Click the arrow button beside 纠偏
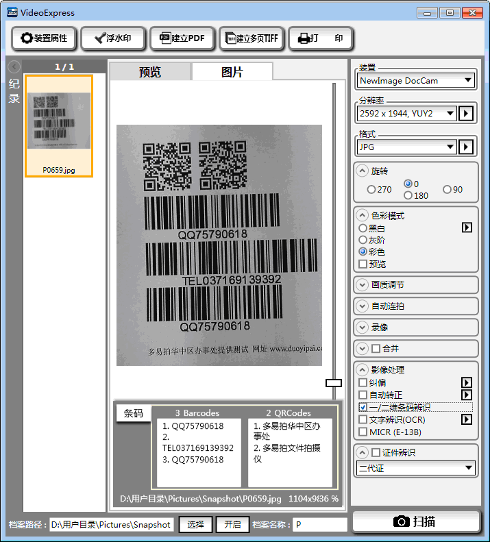490x542 pixels. pyautogui.click(x=467, y=382)
